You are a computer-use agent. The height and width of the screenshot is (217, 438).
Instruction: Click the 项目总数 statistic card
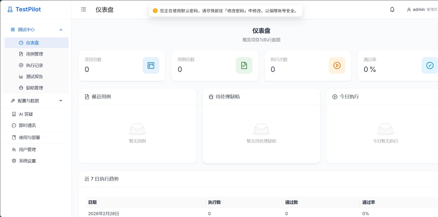[122, 66]
